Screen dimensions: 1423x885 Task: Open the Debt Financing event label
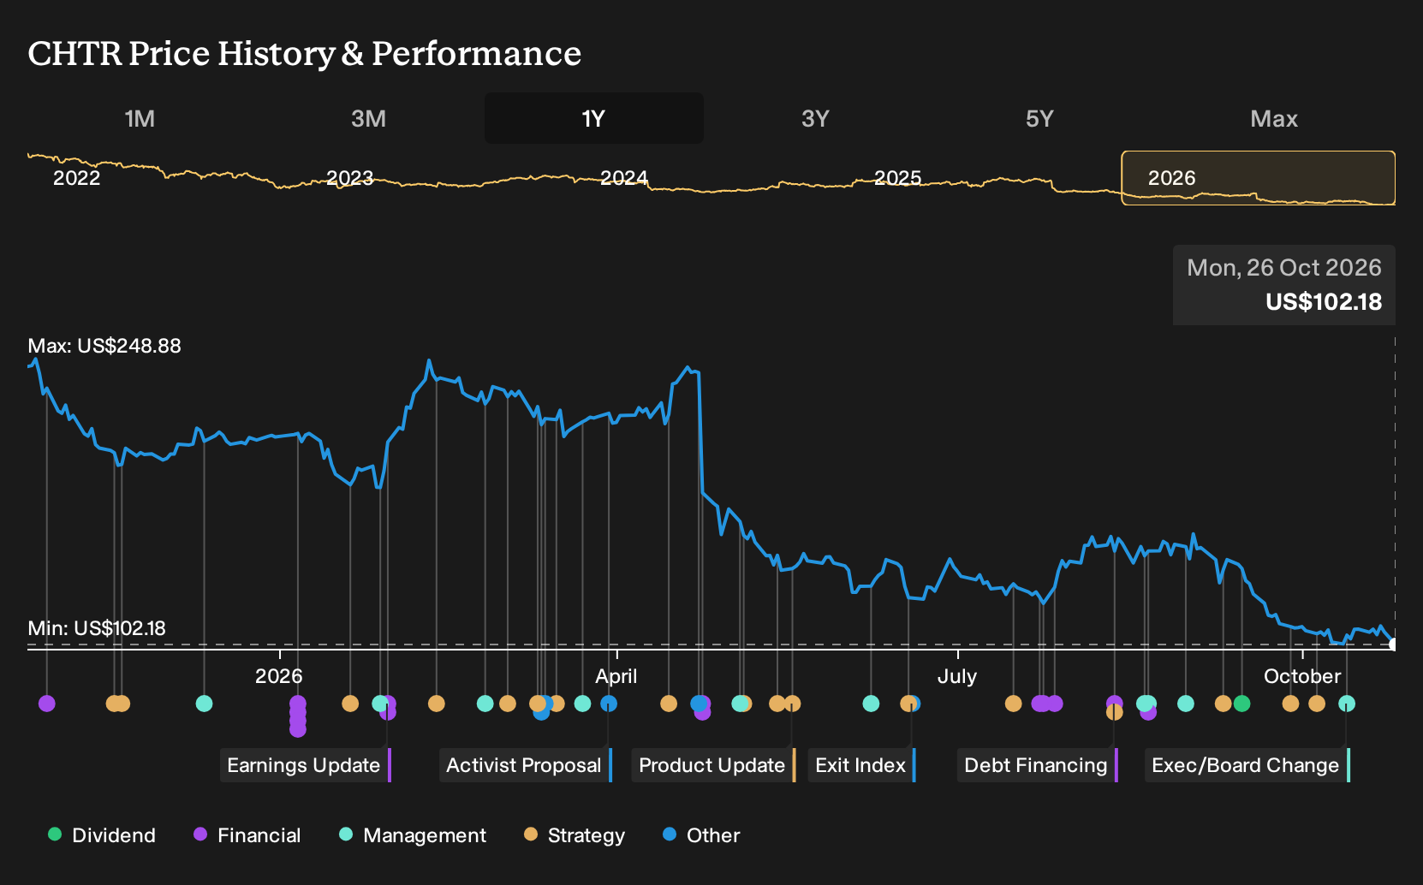pyautogui.click(x=1038, y=765)
